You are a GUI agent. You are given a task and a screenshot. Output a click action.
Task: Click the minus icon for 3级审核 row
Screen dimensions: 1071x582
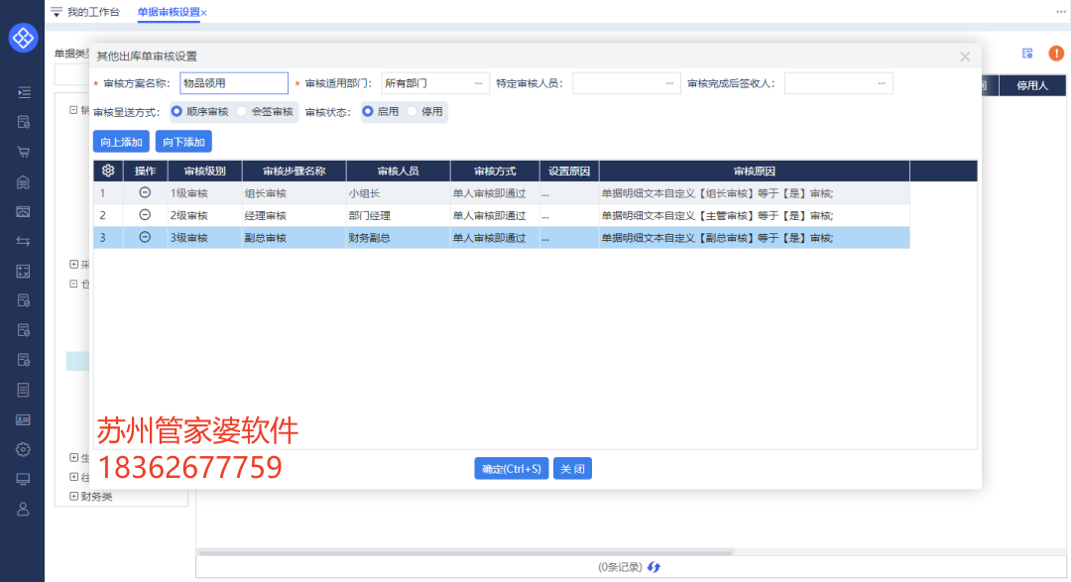coord(145,237)
